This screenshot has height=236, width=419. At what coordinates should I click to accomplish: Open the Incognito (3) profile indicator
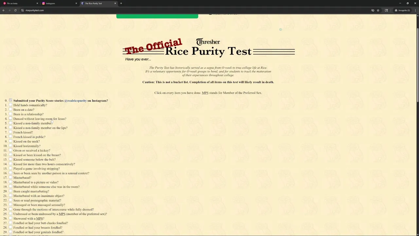[402, 10]
